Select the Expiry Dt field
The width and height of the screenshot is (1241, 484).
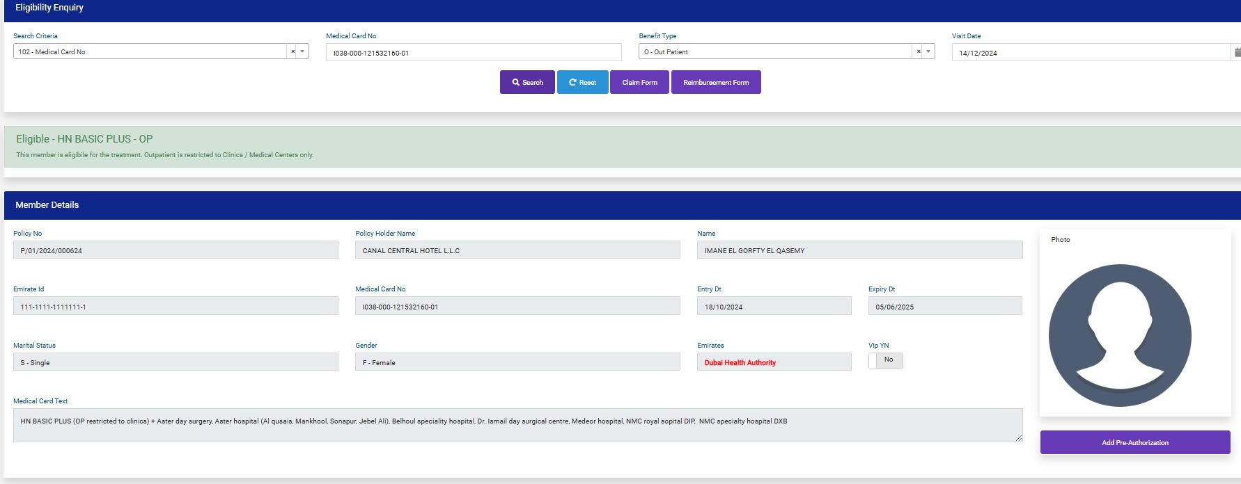(944, 307)
